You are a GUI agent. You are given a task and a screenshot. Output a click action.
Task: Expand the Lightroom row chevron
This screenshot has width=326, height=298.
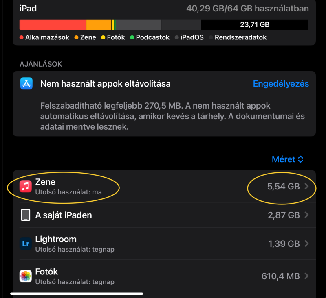(306, 244)
